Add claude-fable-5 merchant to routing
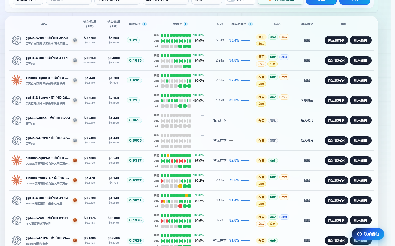The height and width of the screenshot is (246, 395). pyautogui.click(x=360, y=180)
